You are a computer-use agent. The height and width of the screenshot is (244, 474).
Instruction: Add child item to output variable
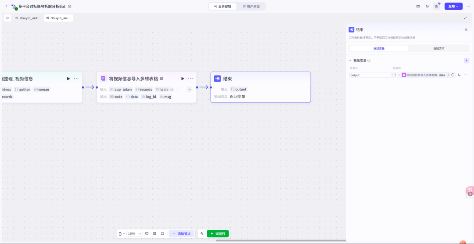459,75
